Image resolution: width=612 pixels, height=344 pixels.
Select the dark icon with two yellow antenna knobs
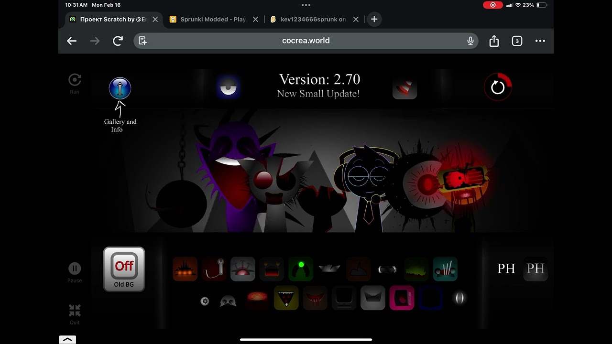click(x=272, y=269)
